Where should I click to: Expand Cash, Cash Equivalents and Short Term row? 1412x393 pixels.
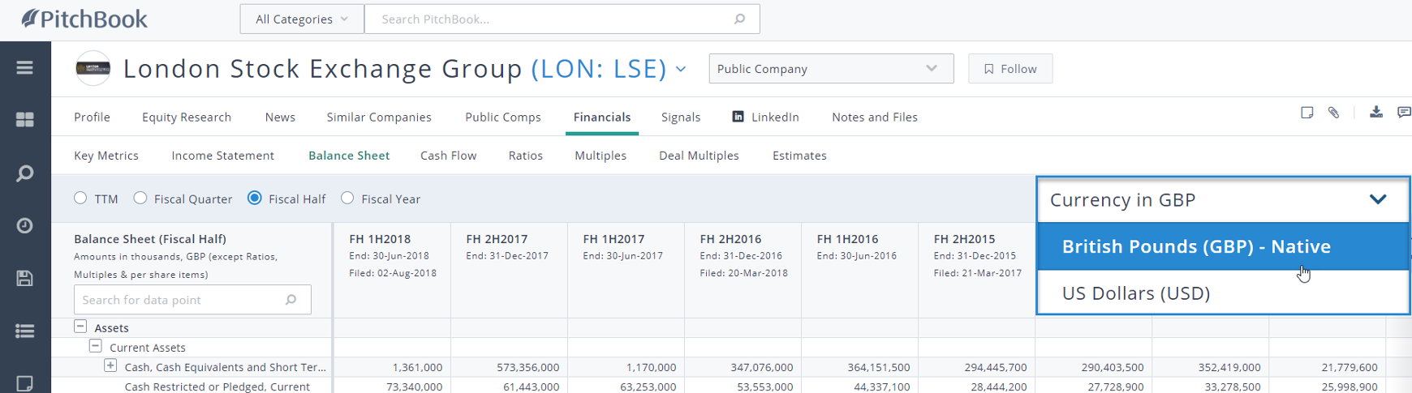pos(110,365)
